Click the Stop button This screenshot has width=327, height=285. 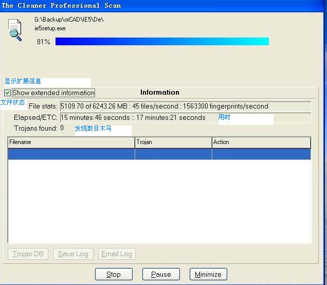[114, 274]
